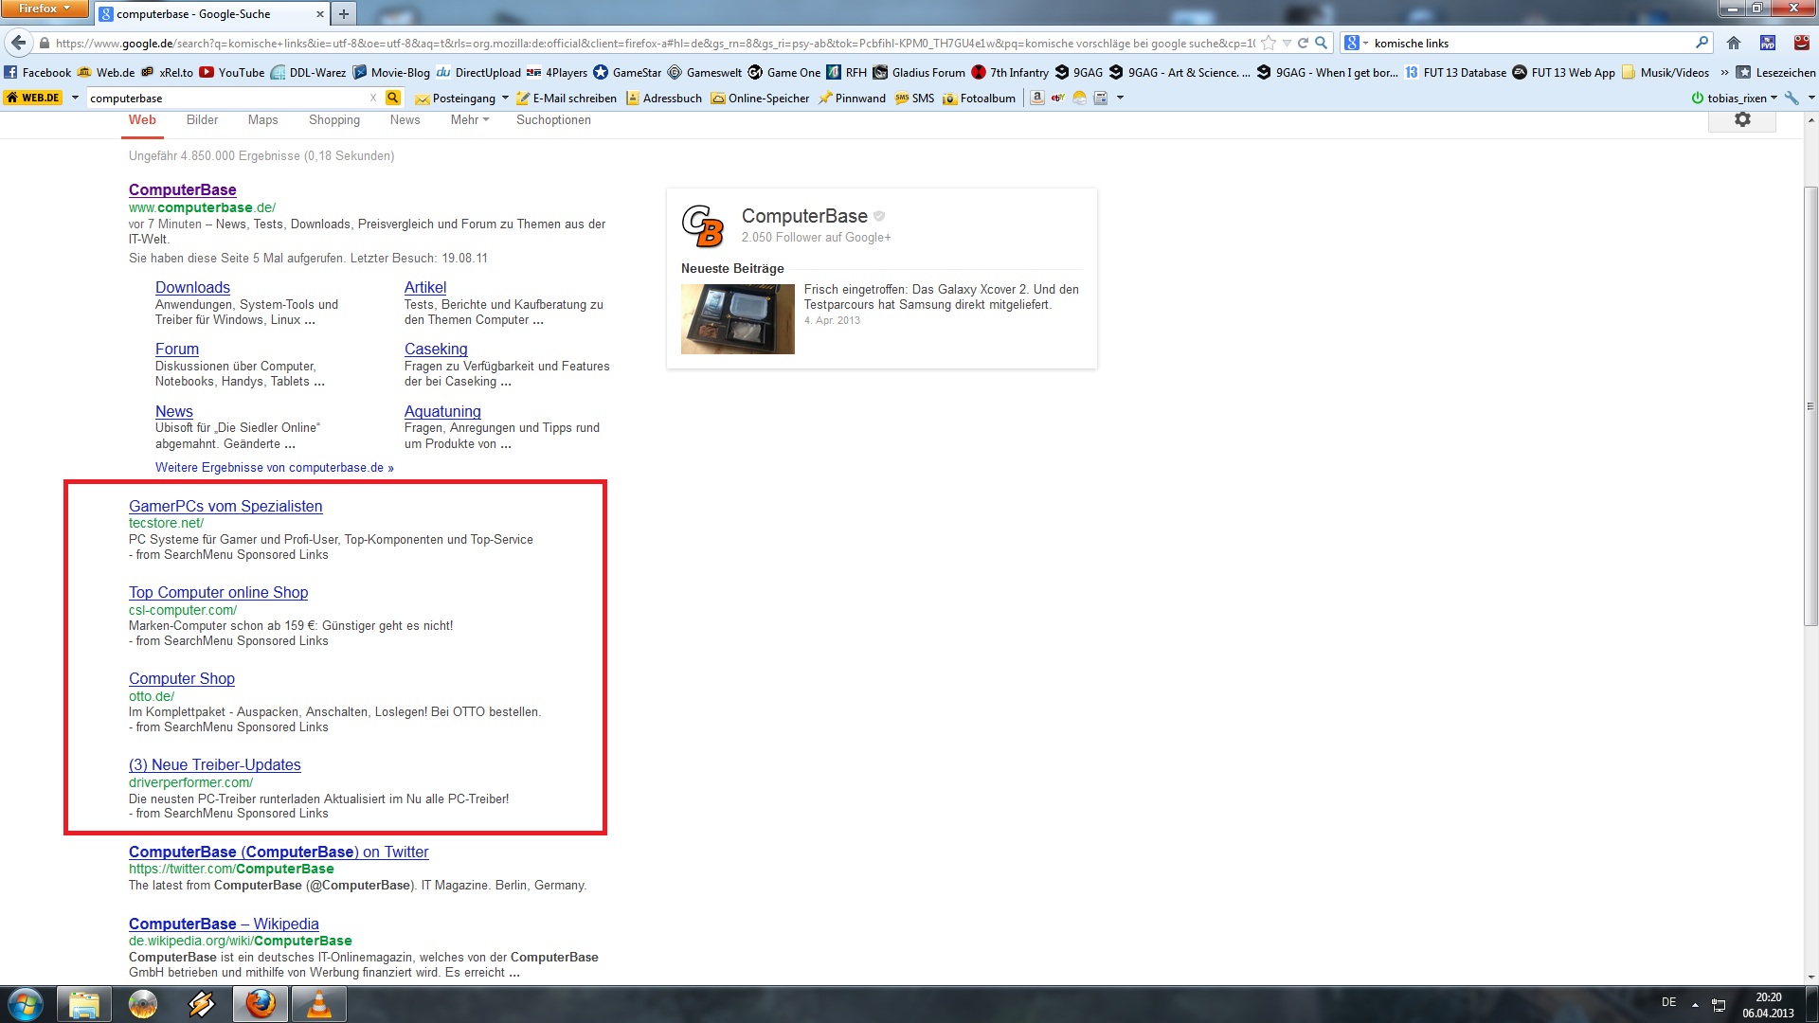Click Weitere Ergebnisse von computerbase.de link
Screen dimensions: 1819x1023
tap(274, 467)
